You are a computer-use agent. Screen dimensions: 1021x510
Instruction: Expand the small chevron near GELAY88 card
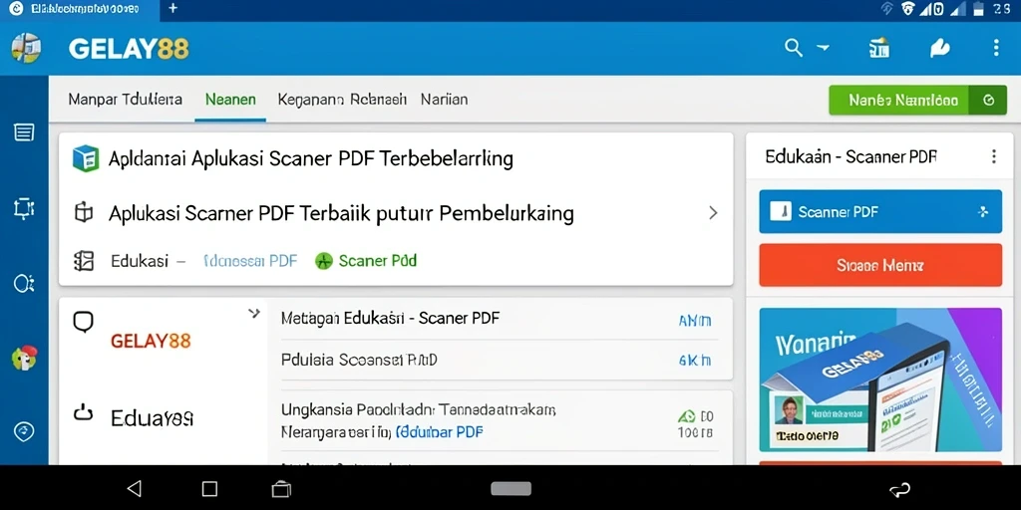[x=254, y=314]
